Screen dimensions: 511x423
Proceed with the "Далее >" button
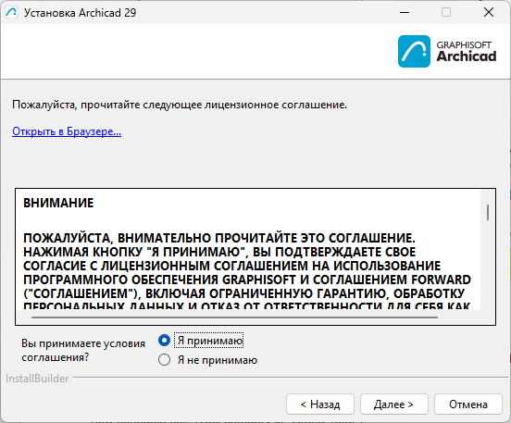point(393,404)
